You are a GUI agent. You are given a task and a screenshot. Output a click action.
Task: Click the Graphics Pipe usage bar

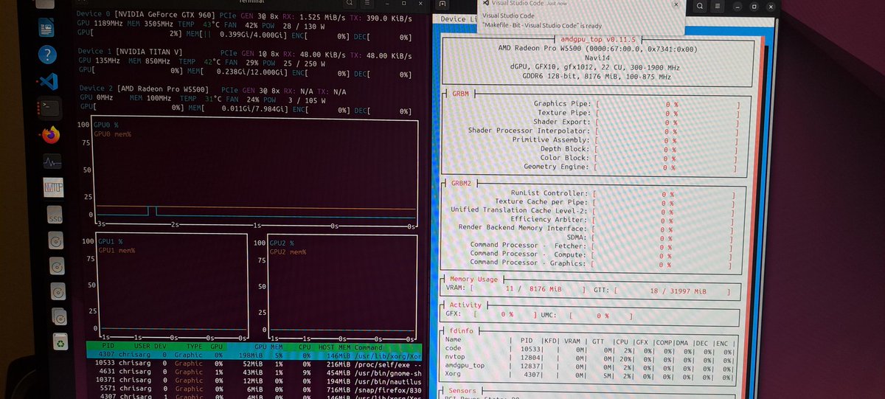point(667,105)
